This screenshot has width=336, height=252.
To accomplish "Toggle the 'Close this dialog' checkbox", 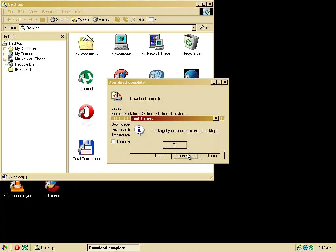I will [x=113, y=142].
